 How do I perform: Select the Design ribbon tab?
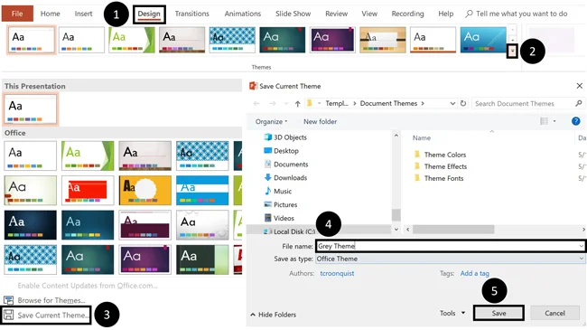pos(149,14)
